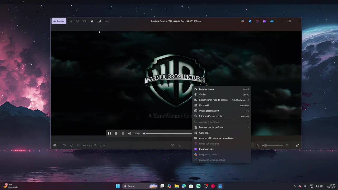This screenshot has width=338, height=190.
Task: Click the Photos app taskbar icon
Action: tap(220, 186)
